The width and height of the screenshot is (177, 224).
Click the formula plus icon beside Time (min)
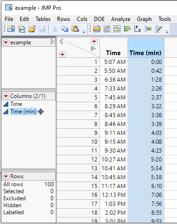[41, 112]
